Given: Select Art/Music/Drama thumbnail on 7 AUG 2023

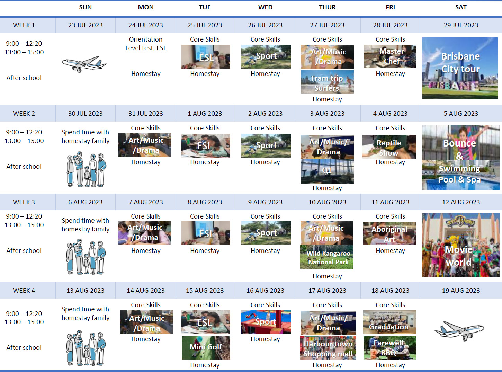Looking at the screenshot, I should (x=145, y=233).
